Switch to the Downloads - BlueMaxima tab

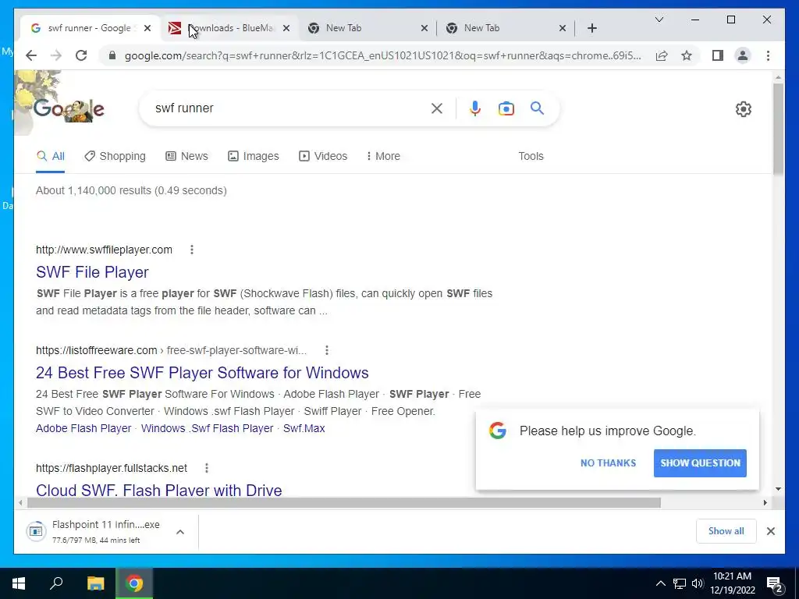click(229, 28)
